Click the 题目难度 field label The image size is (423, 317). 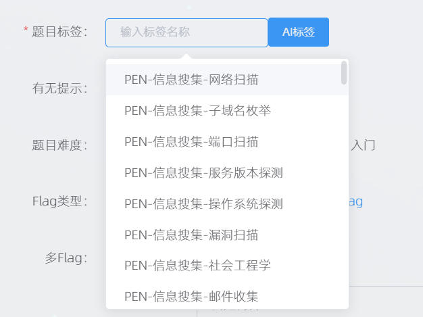(59, 145)
